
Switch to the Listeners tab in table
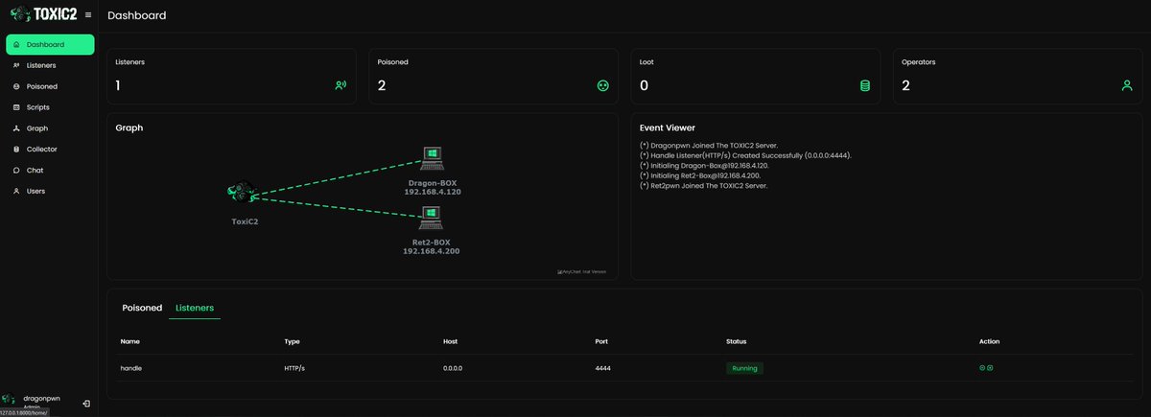pos(195,308)
